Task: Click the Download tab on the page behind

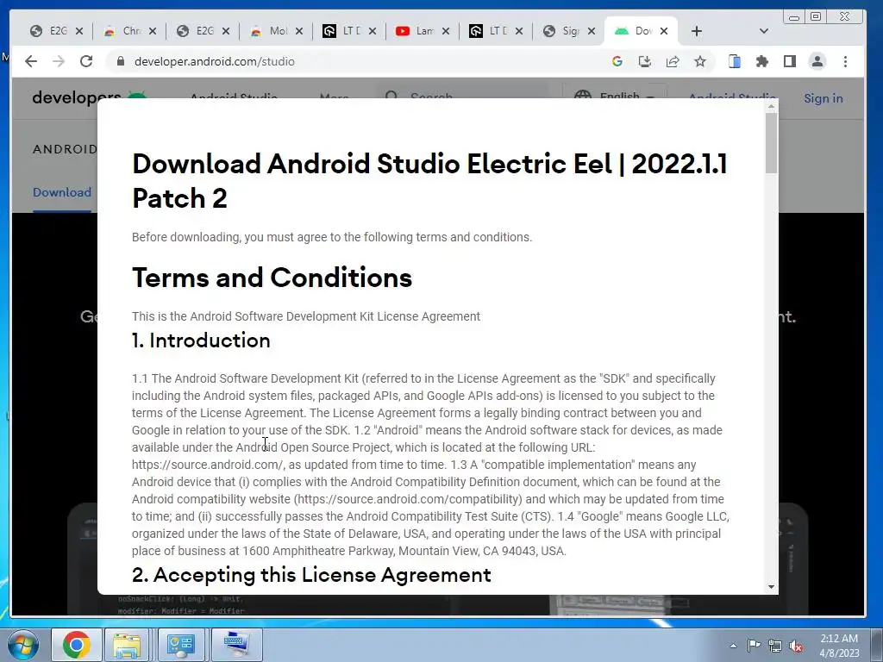Action: point(62,192)
